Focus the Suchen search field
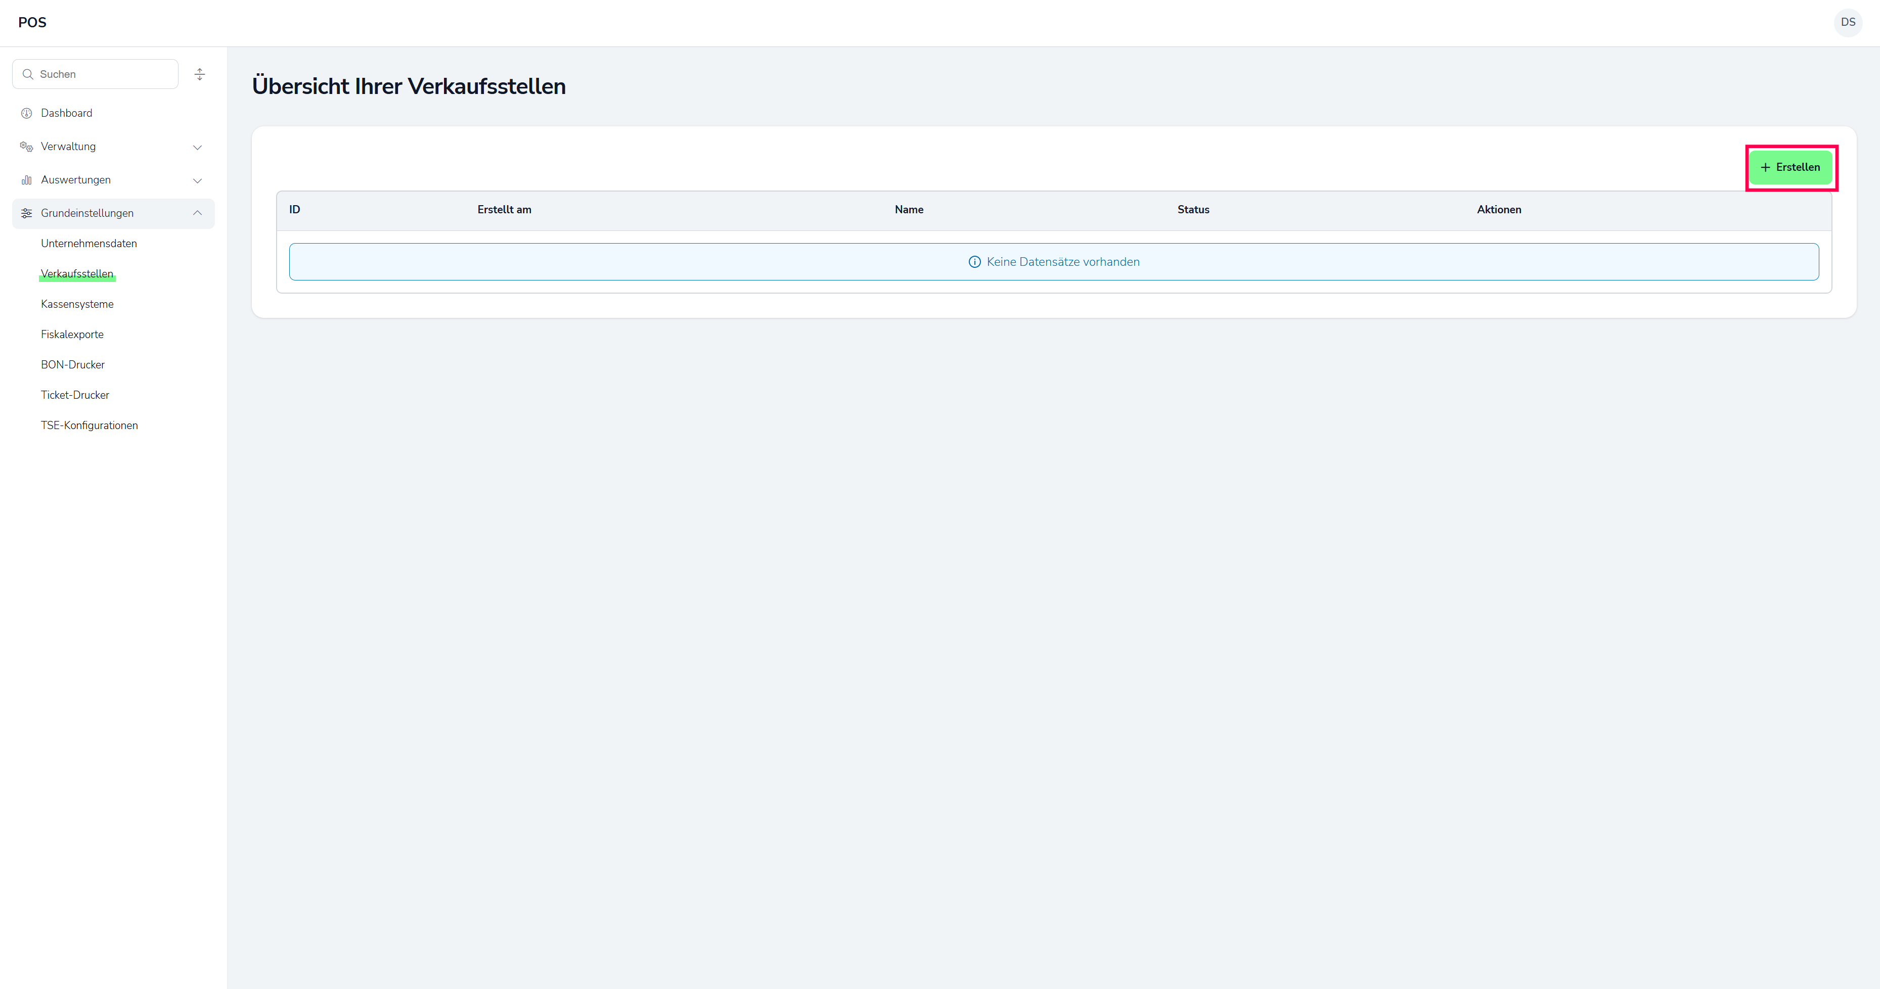Viewport: 1880px width, 989px height. [x=102, y=74]
